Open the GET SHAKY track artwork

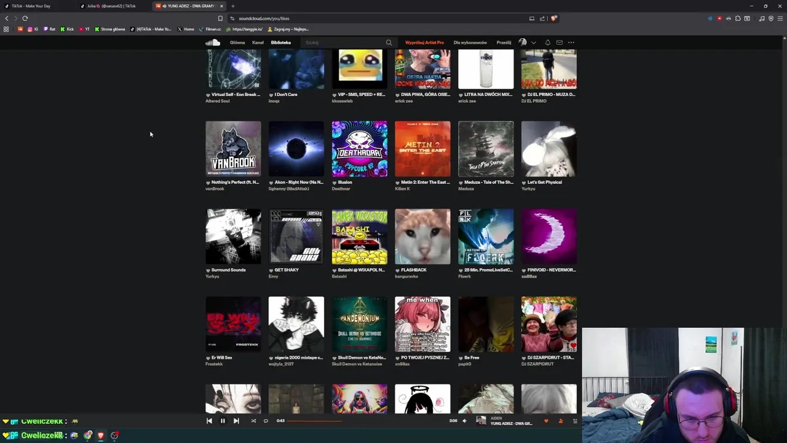(x=296, y=237)
